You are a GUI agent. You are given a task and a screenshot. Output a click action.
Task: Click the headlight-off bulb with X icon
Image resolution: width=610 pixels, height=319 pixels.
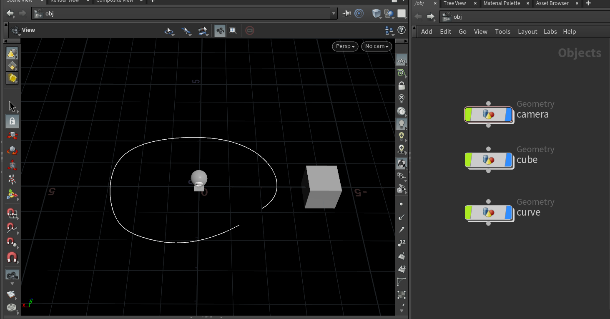point(402,98)
